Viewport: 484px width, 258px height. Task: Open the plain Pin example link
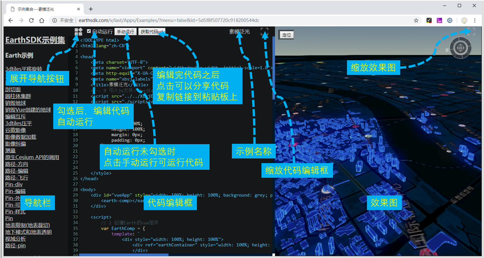pyautogui.click(x=9, y=218)
